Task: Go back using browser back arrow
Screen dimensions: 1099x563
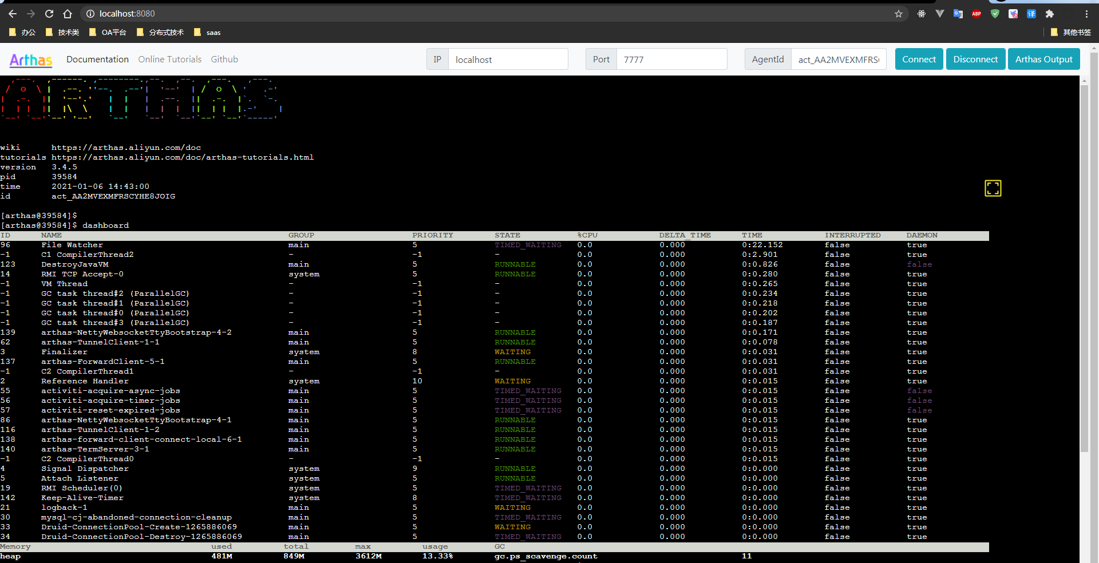Action: click(13, 14)
